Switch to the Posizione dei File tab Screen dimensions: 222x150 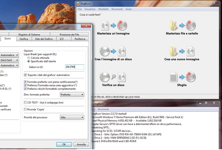click(x=69, y=35)
